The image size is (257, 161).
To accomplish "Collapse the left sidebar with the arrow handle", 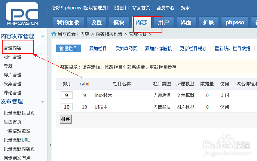I will pyautogui.click(x=51, y=145).
